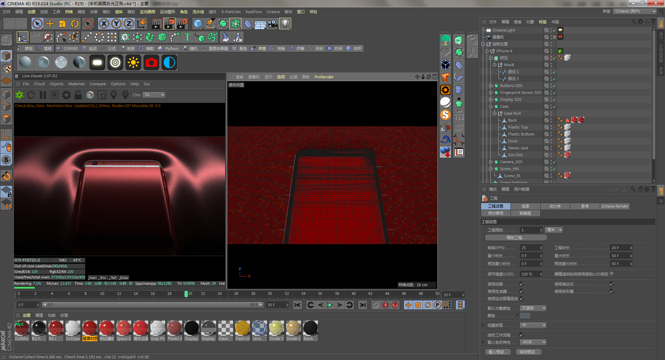
Task: Go to start of animation
Action: [297, 305]
